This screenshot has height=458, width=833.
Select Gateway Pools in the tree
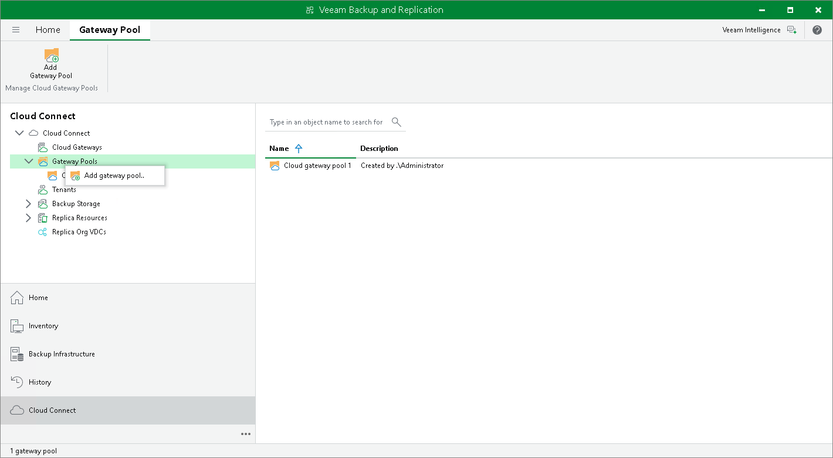click(x=75, y=161)
